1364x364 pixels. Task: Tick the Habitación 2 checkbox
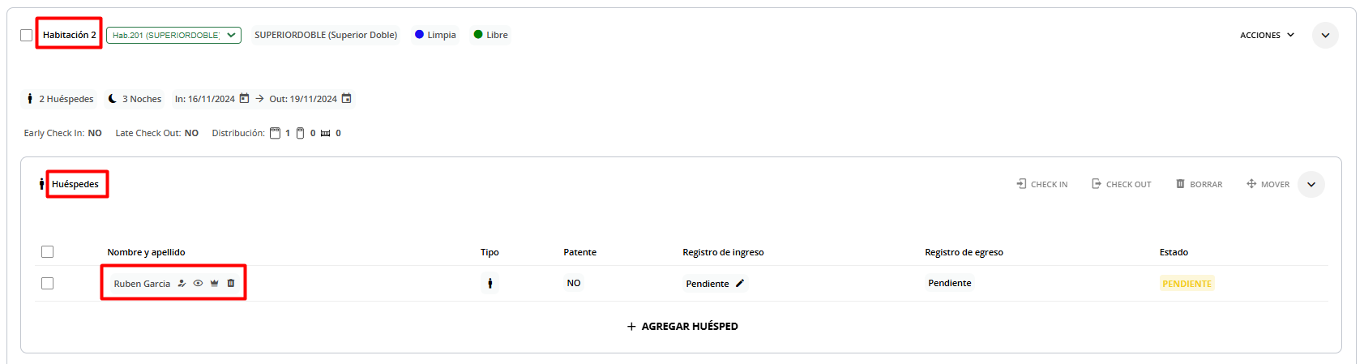(x=27, y=35)
